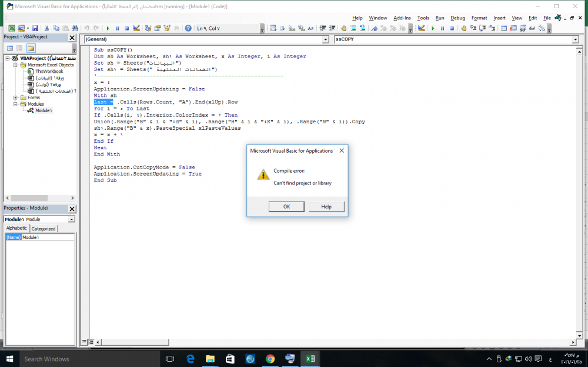The width and height of the screenshot is (588, 367).
Task: Click the Quick Watch glasses icon
Action: (532, 28)
